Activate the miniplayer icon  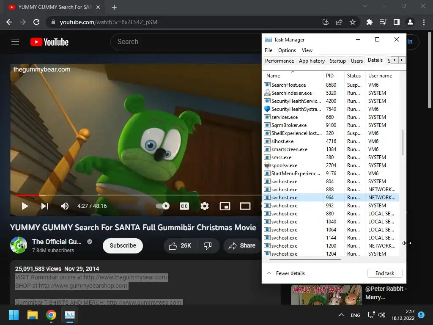(225, 206)
